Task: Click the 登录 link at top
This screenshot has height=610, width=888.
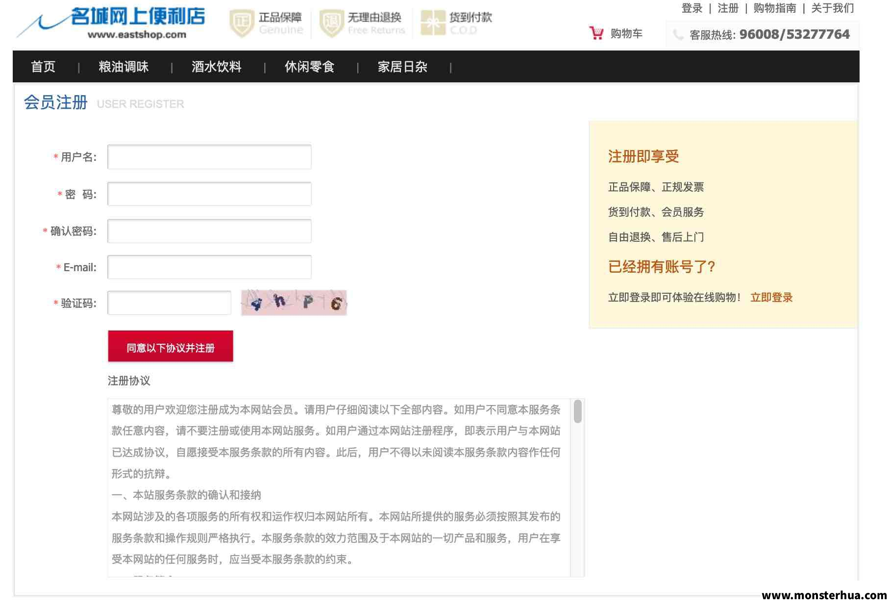Action: click(x=692, y=8)
